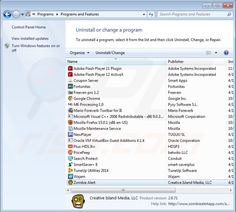Select the Plus-HD1.9vi icon
Image resolution: width=236 pixels, height=212 pixels.
coord(70,146)
